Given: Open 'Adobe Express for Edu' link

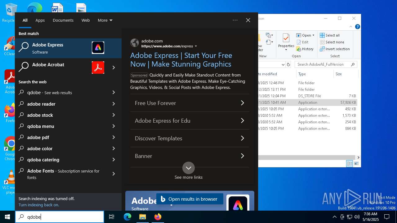Looking at the screenshot, I should (x=190, y=120).
